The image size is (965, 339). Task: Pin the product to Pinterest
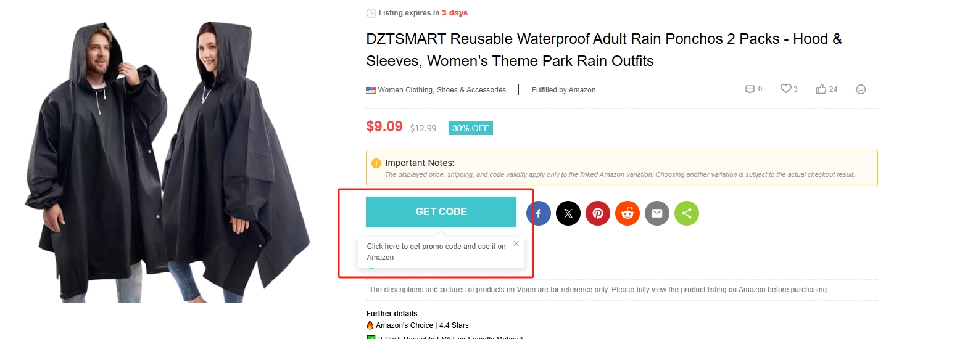pyautogui.click(x=598, y=213)
